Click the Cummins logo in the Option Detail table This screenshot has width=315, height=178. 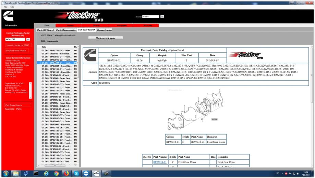(x=90, y=55)
